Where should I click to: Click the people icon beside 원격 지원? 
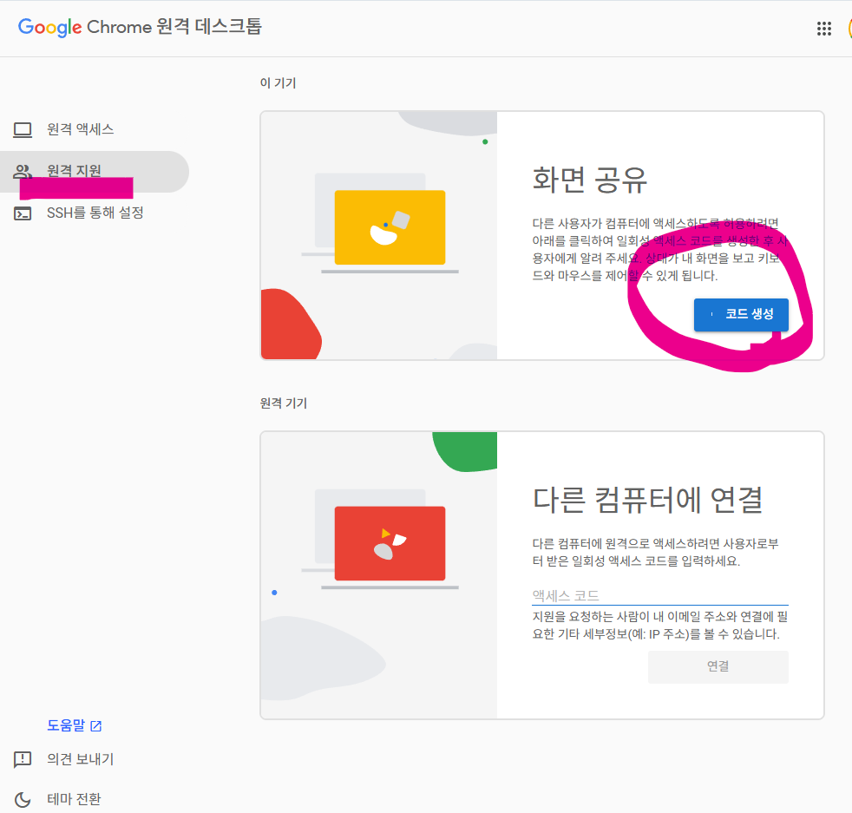(x=23, y=172)
